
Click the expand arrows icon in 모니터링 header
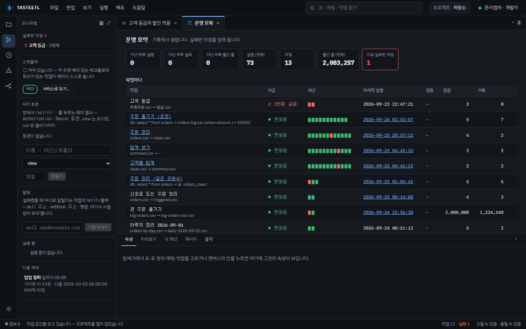pos(108,23)
